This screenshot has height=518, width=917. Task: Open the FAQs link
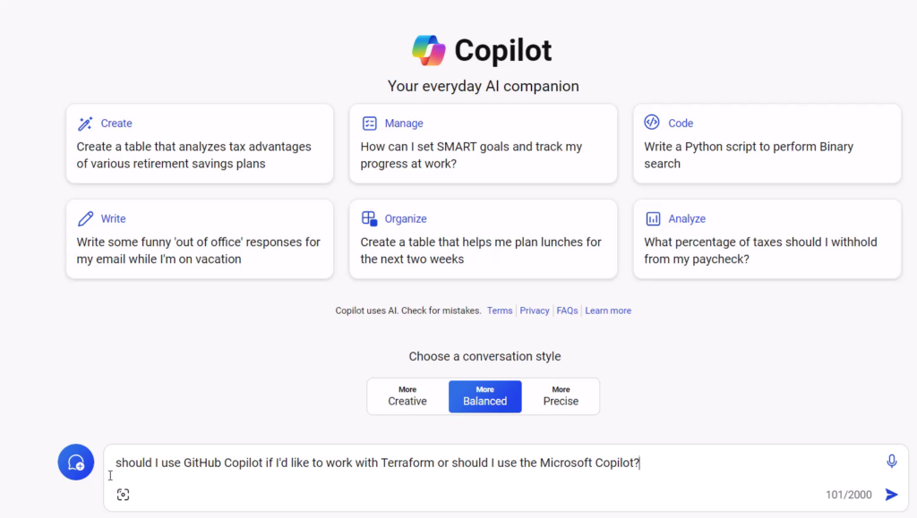click(x=567, y=310)
